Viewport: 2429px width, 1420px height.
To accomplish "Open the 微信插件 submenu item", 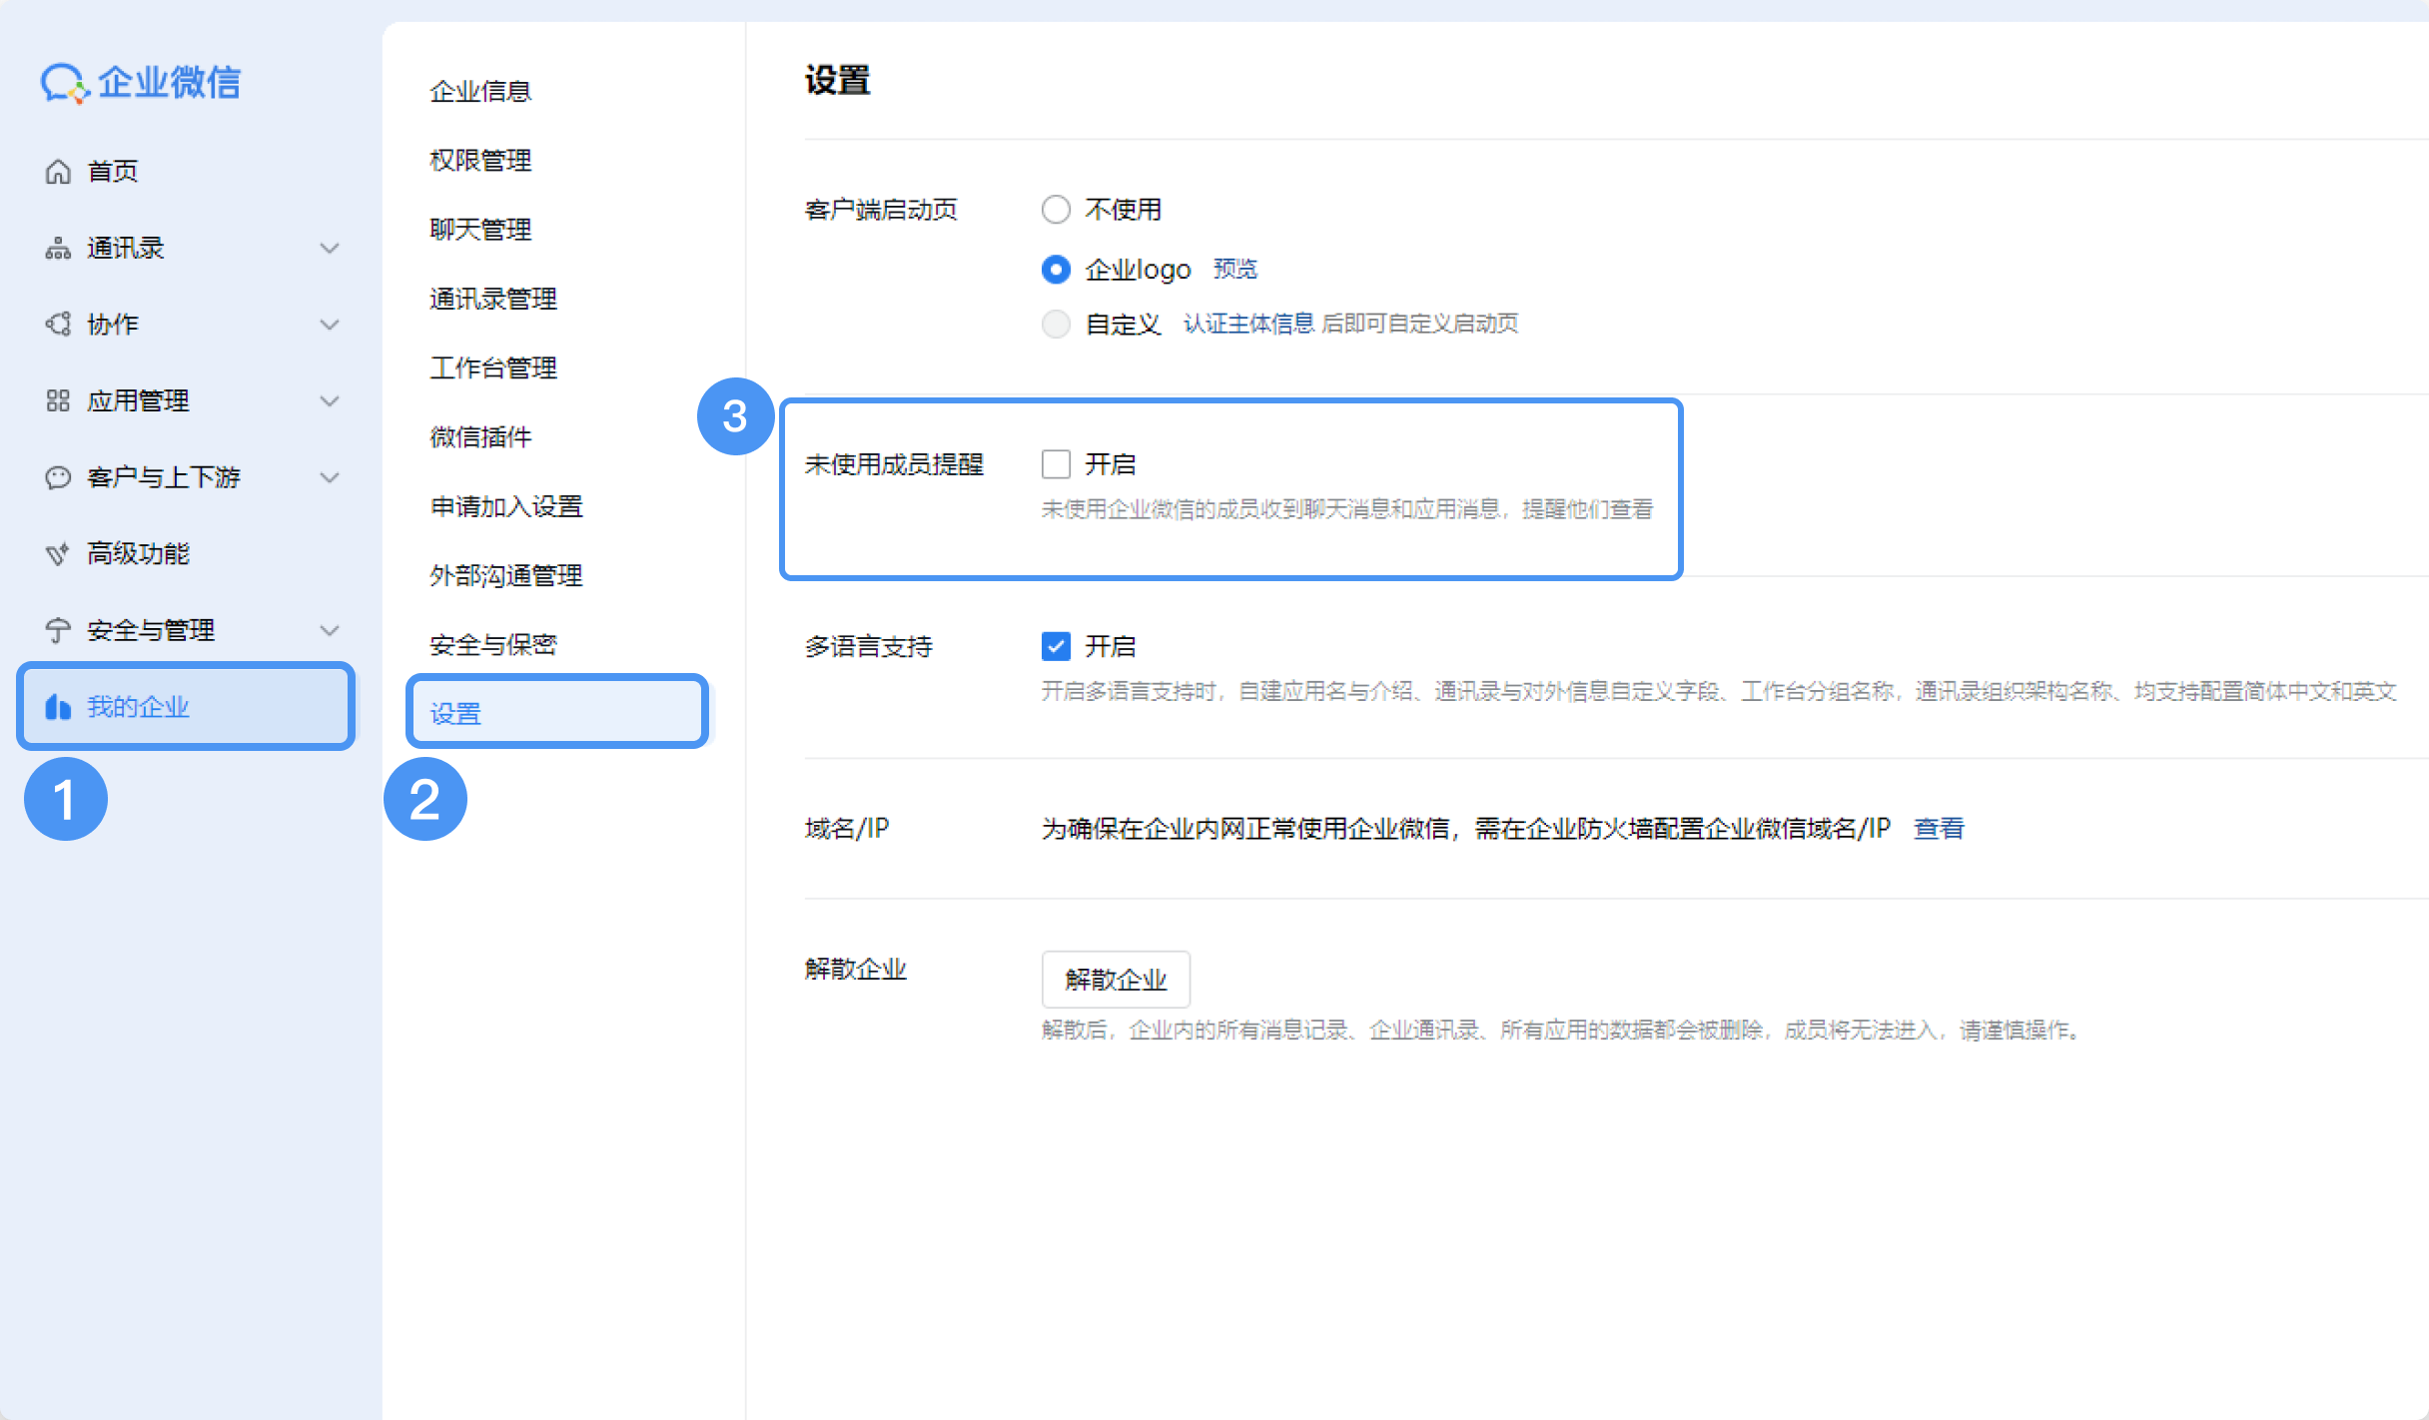I will click(x=480, y=437).
